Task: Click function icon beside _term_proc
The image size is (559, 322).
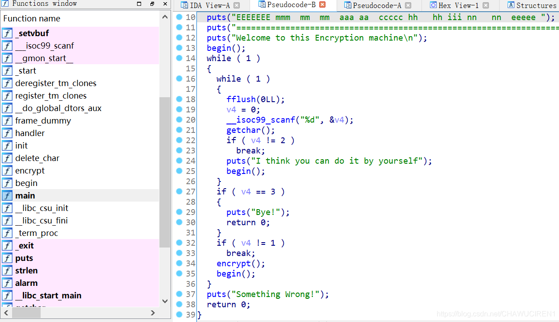Action: pyautogui.click(x=7, y=233)
